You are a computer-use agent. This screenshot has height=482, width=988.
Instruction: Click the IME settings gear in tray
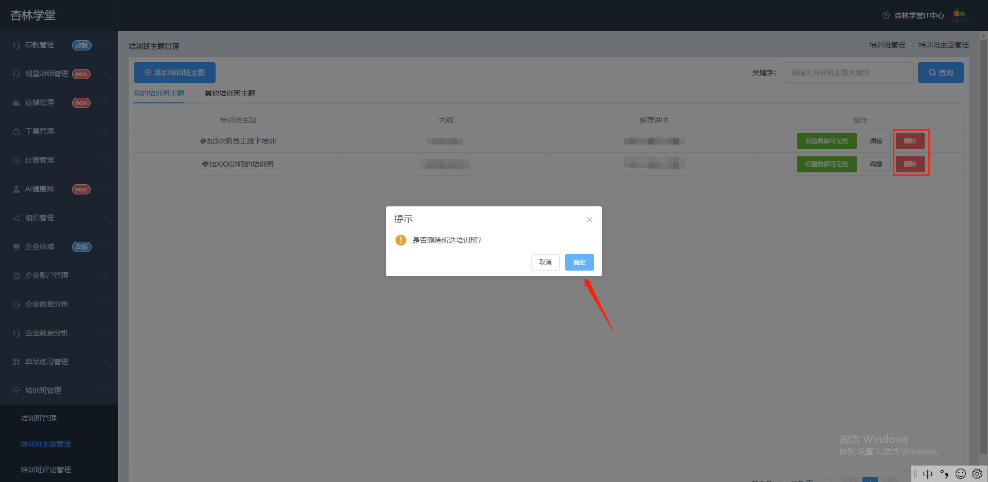point(977,474)
